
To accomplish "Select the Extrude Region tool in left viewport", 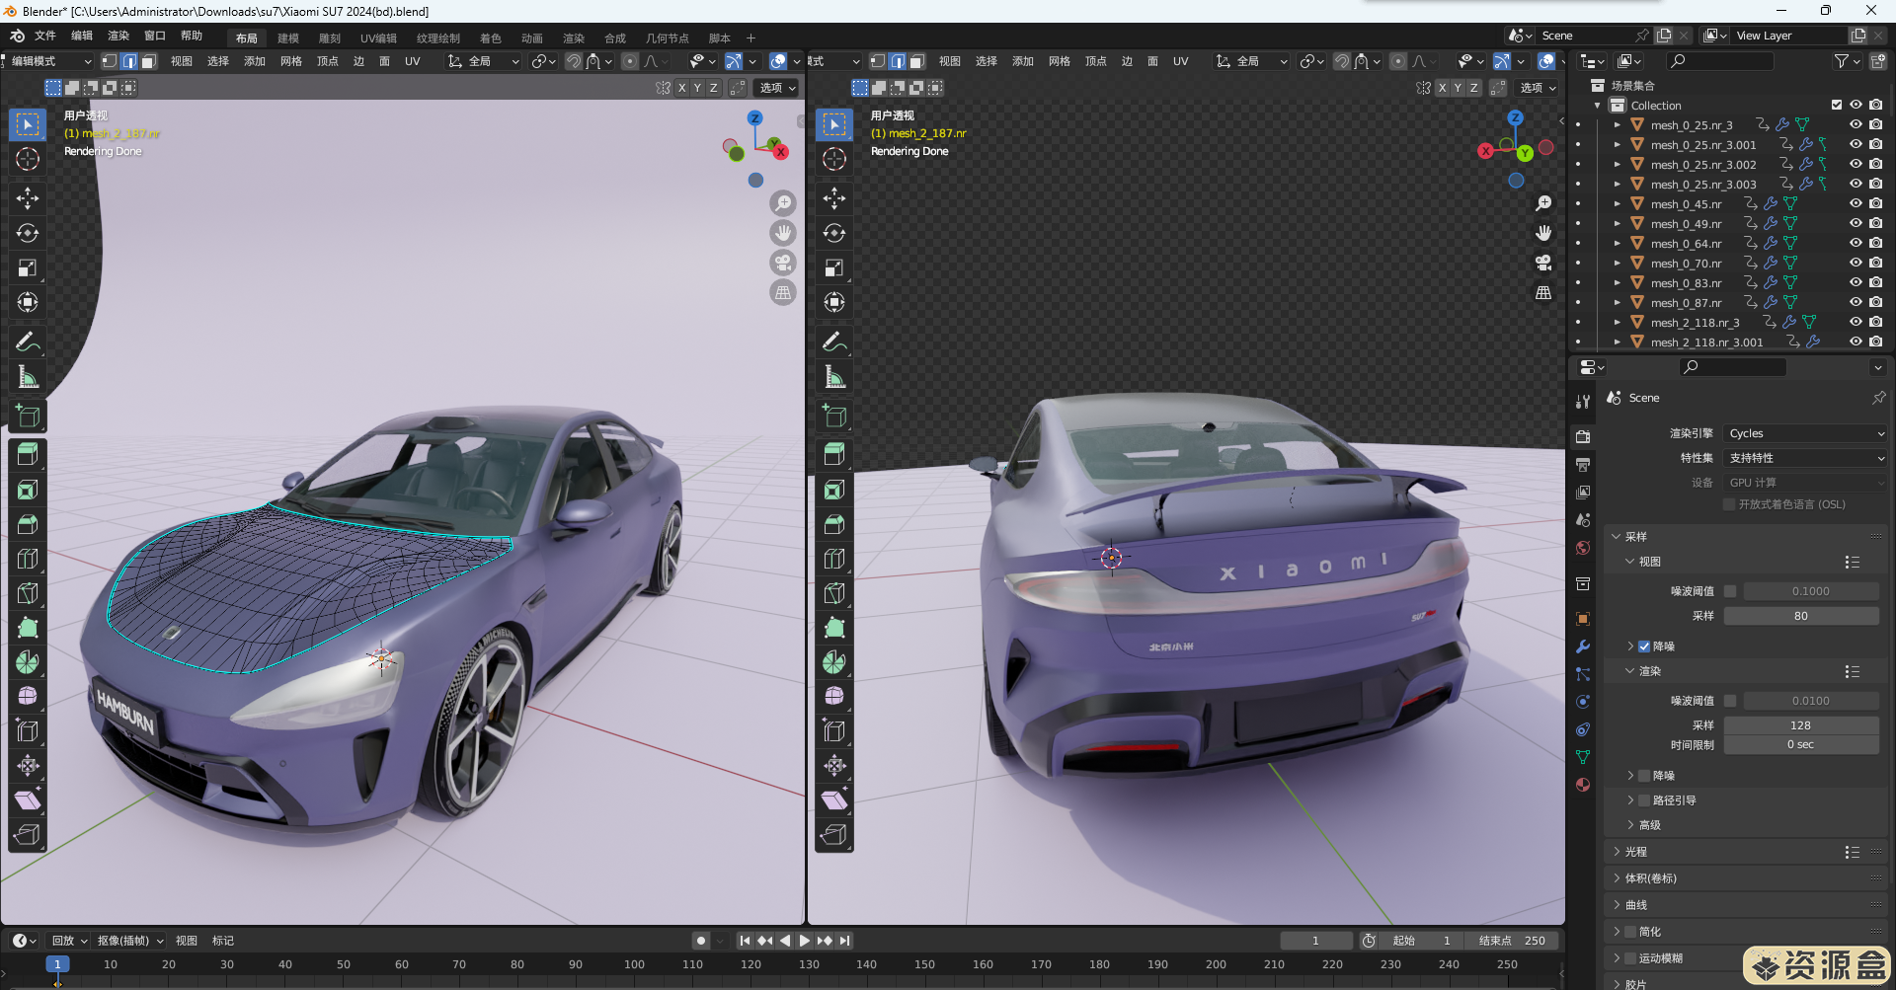I will pyautogui.click(x=28, y=455).
